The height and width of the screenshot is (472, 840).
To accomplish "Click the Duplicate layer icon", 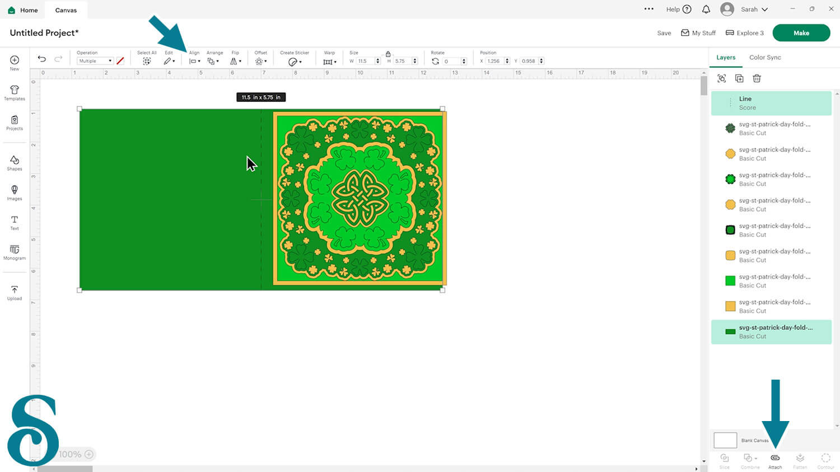I will pos(739,78).
